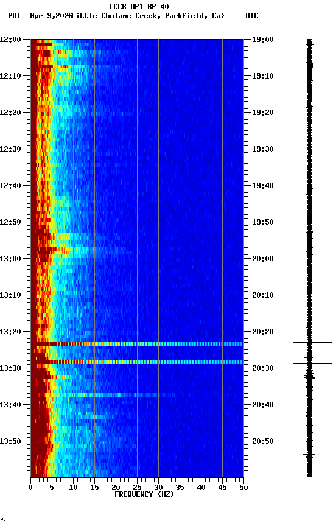The height and width of the screenshot is (526, 336).
Task: Click the '20:10' UTC time label
Action: (x=263, y=295)
